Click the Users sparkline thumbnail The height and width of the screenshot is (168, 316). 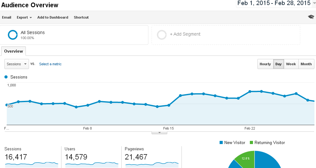tap(92, 164)
